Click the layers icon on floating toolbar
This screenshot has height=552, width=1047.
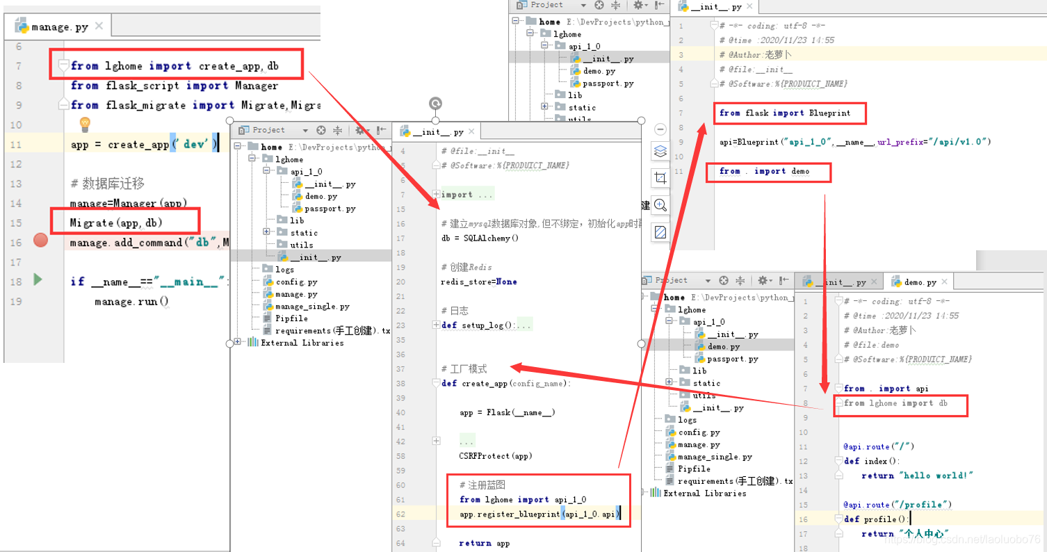660,152
